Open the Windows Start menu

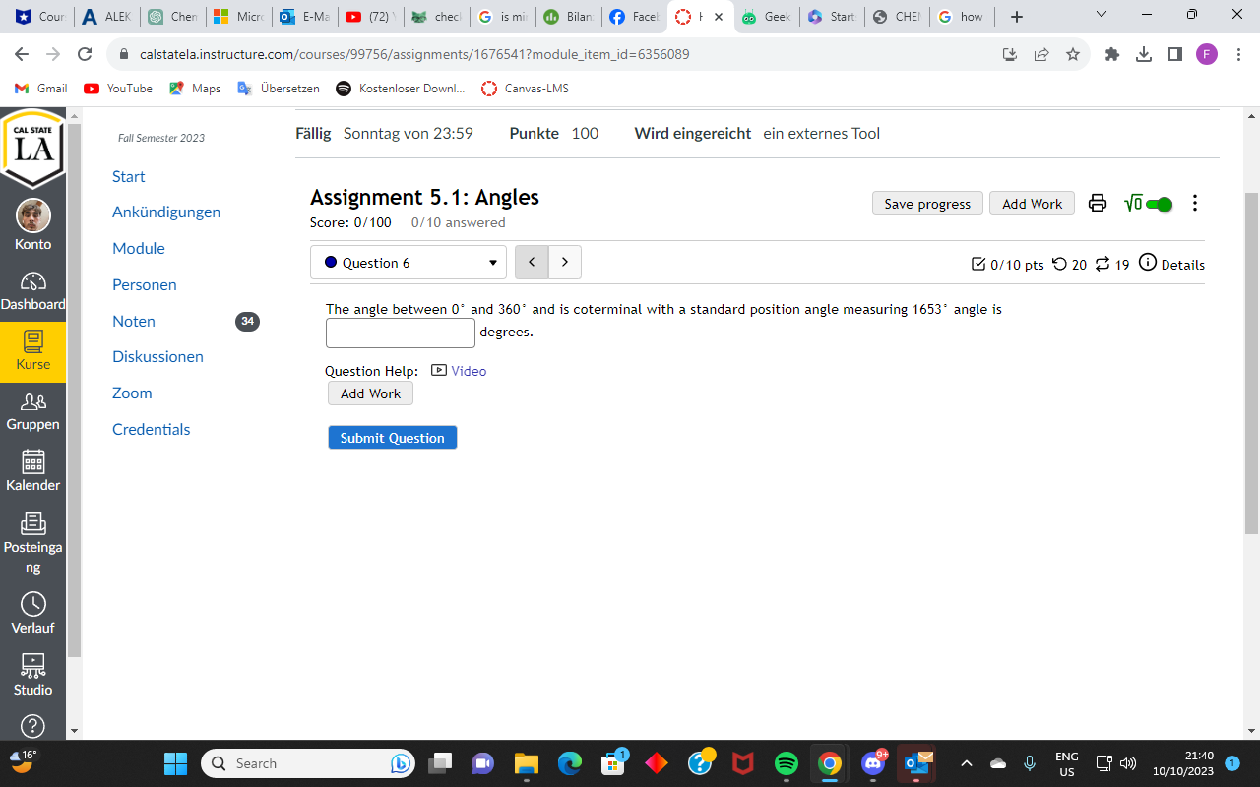tap(175, 763)
